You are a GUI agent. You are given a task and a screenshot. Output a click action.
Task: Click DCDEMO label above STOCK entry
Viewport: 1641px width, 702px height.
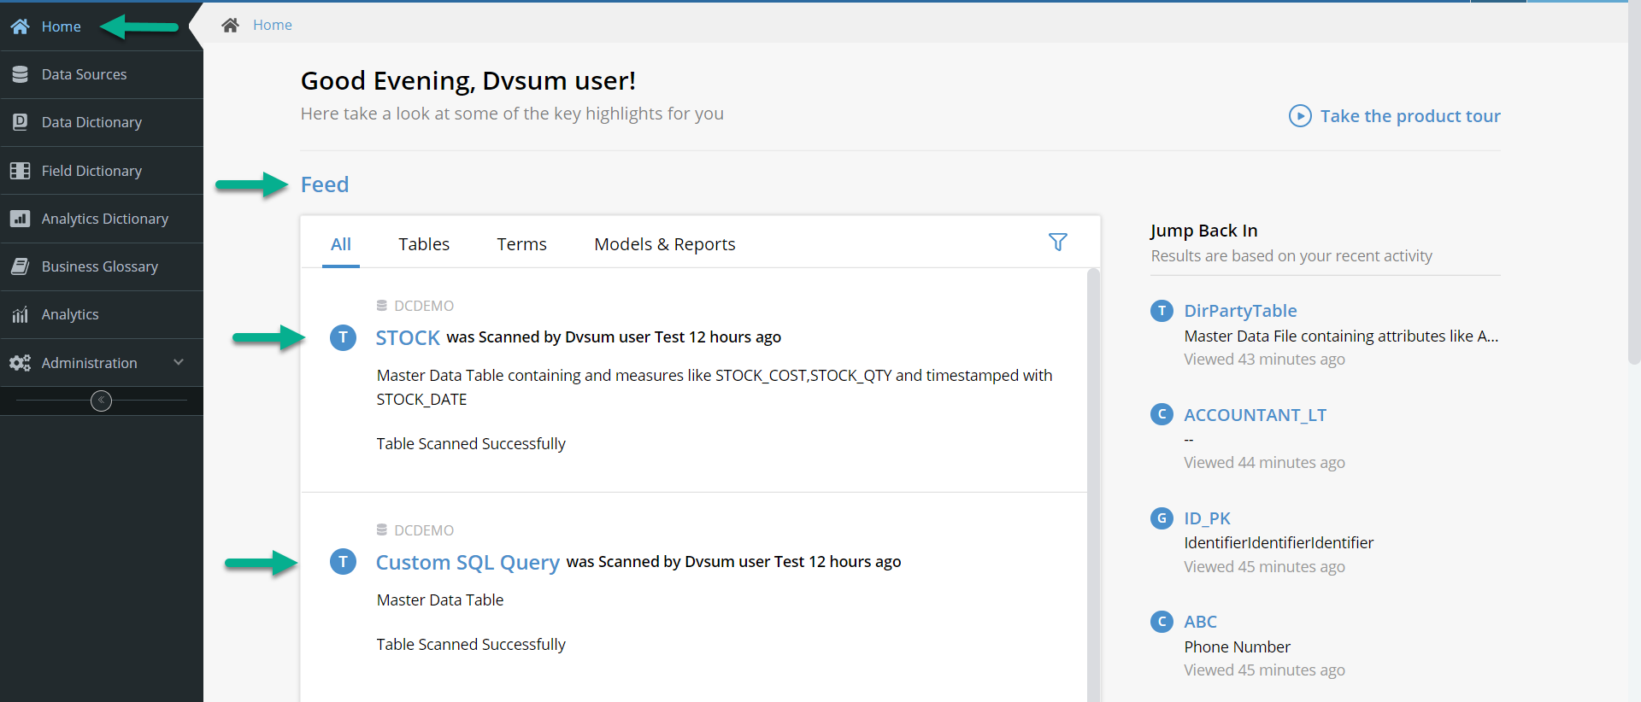point(424,306)
